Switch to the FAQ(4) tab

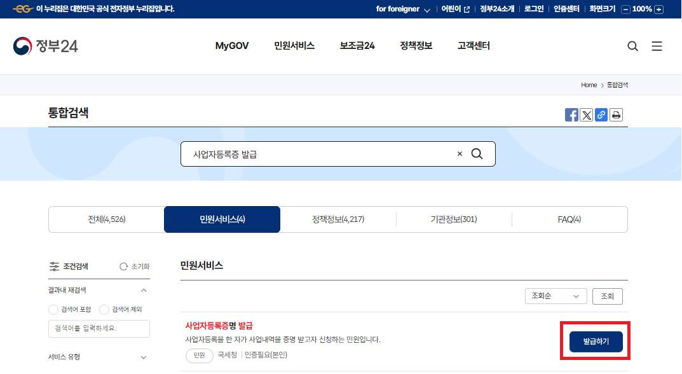click(570, 219)
